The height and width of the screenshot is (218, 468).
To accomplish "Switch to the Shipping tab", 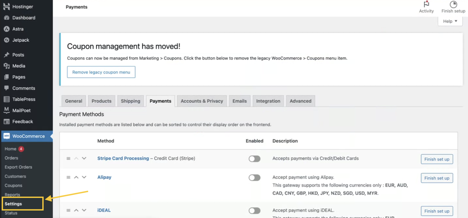I will click(130, 101).
